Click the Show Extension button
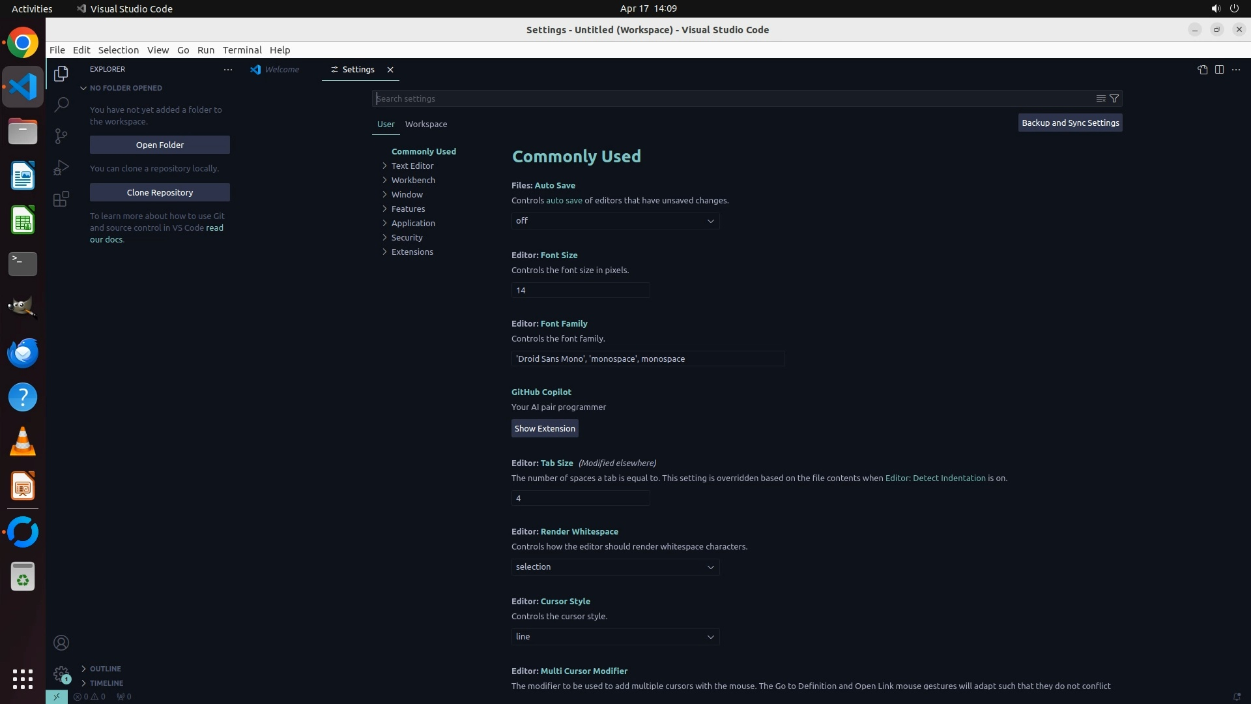 pos(545,428)
